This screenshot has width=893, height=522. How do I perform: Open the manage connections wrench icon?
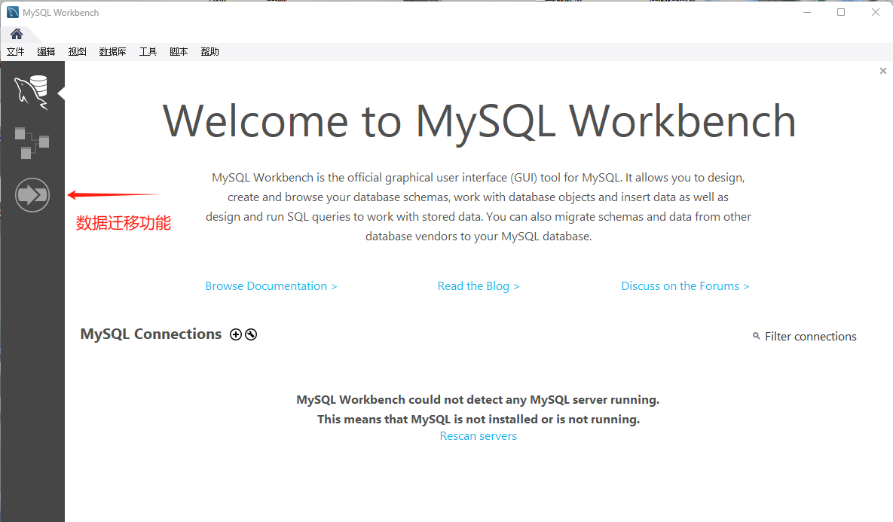251,334
